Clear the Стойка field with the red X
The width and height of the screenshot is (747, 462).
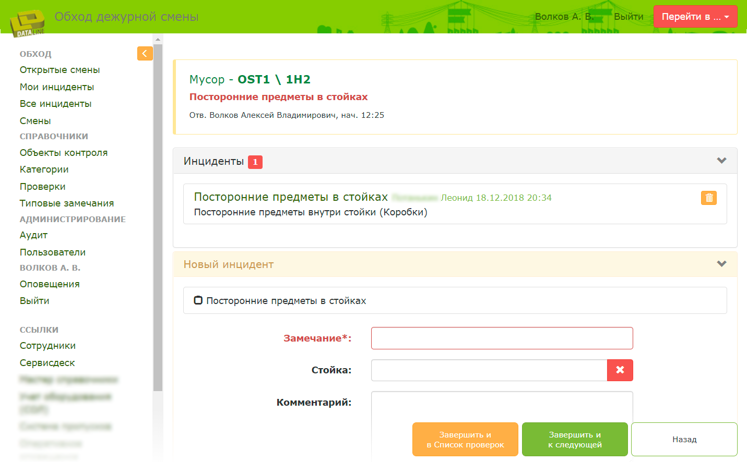click(x=620, y=370)
